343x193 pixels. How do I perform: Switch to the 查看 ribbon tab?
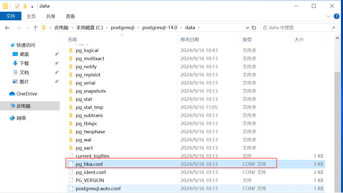point(70,16)
